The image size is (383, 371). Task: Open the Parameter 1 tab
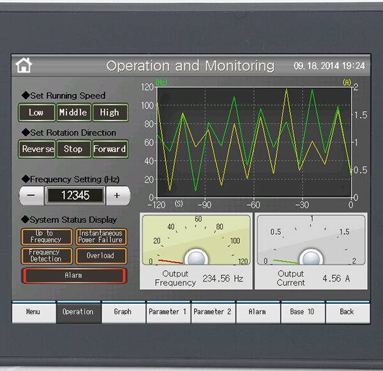click(167, 312)
